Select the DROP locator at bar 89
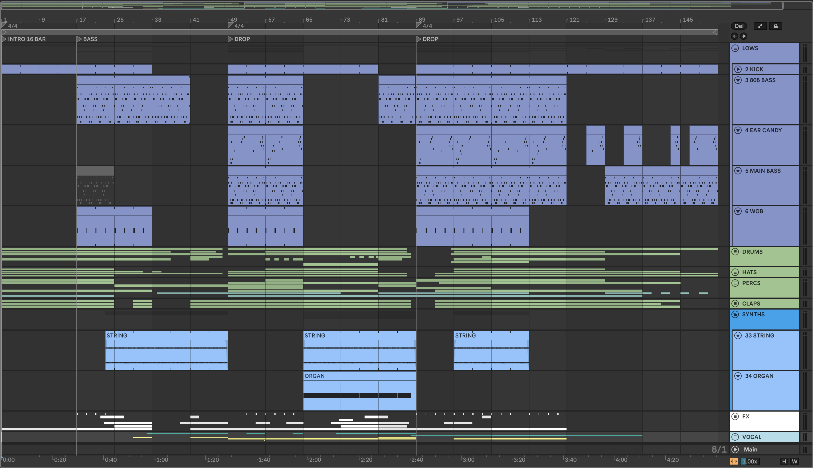Screen dimensions: 813x468 pyautogui.click(x=427, y=39)
